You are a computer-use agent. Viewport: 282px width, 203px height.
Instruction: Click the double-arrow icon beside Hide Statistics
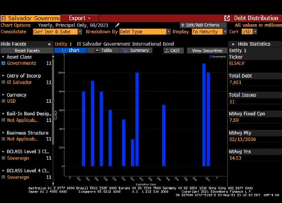[233, 44]
